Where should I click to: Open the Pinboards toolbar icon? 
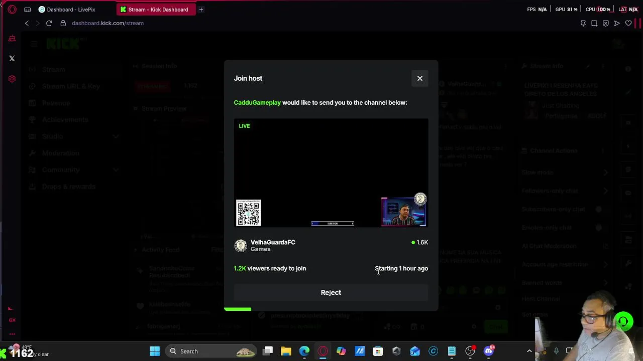click(x=583, y=23)
